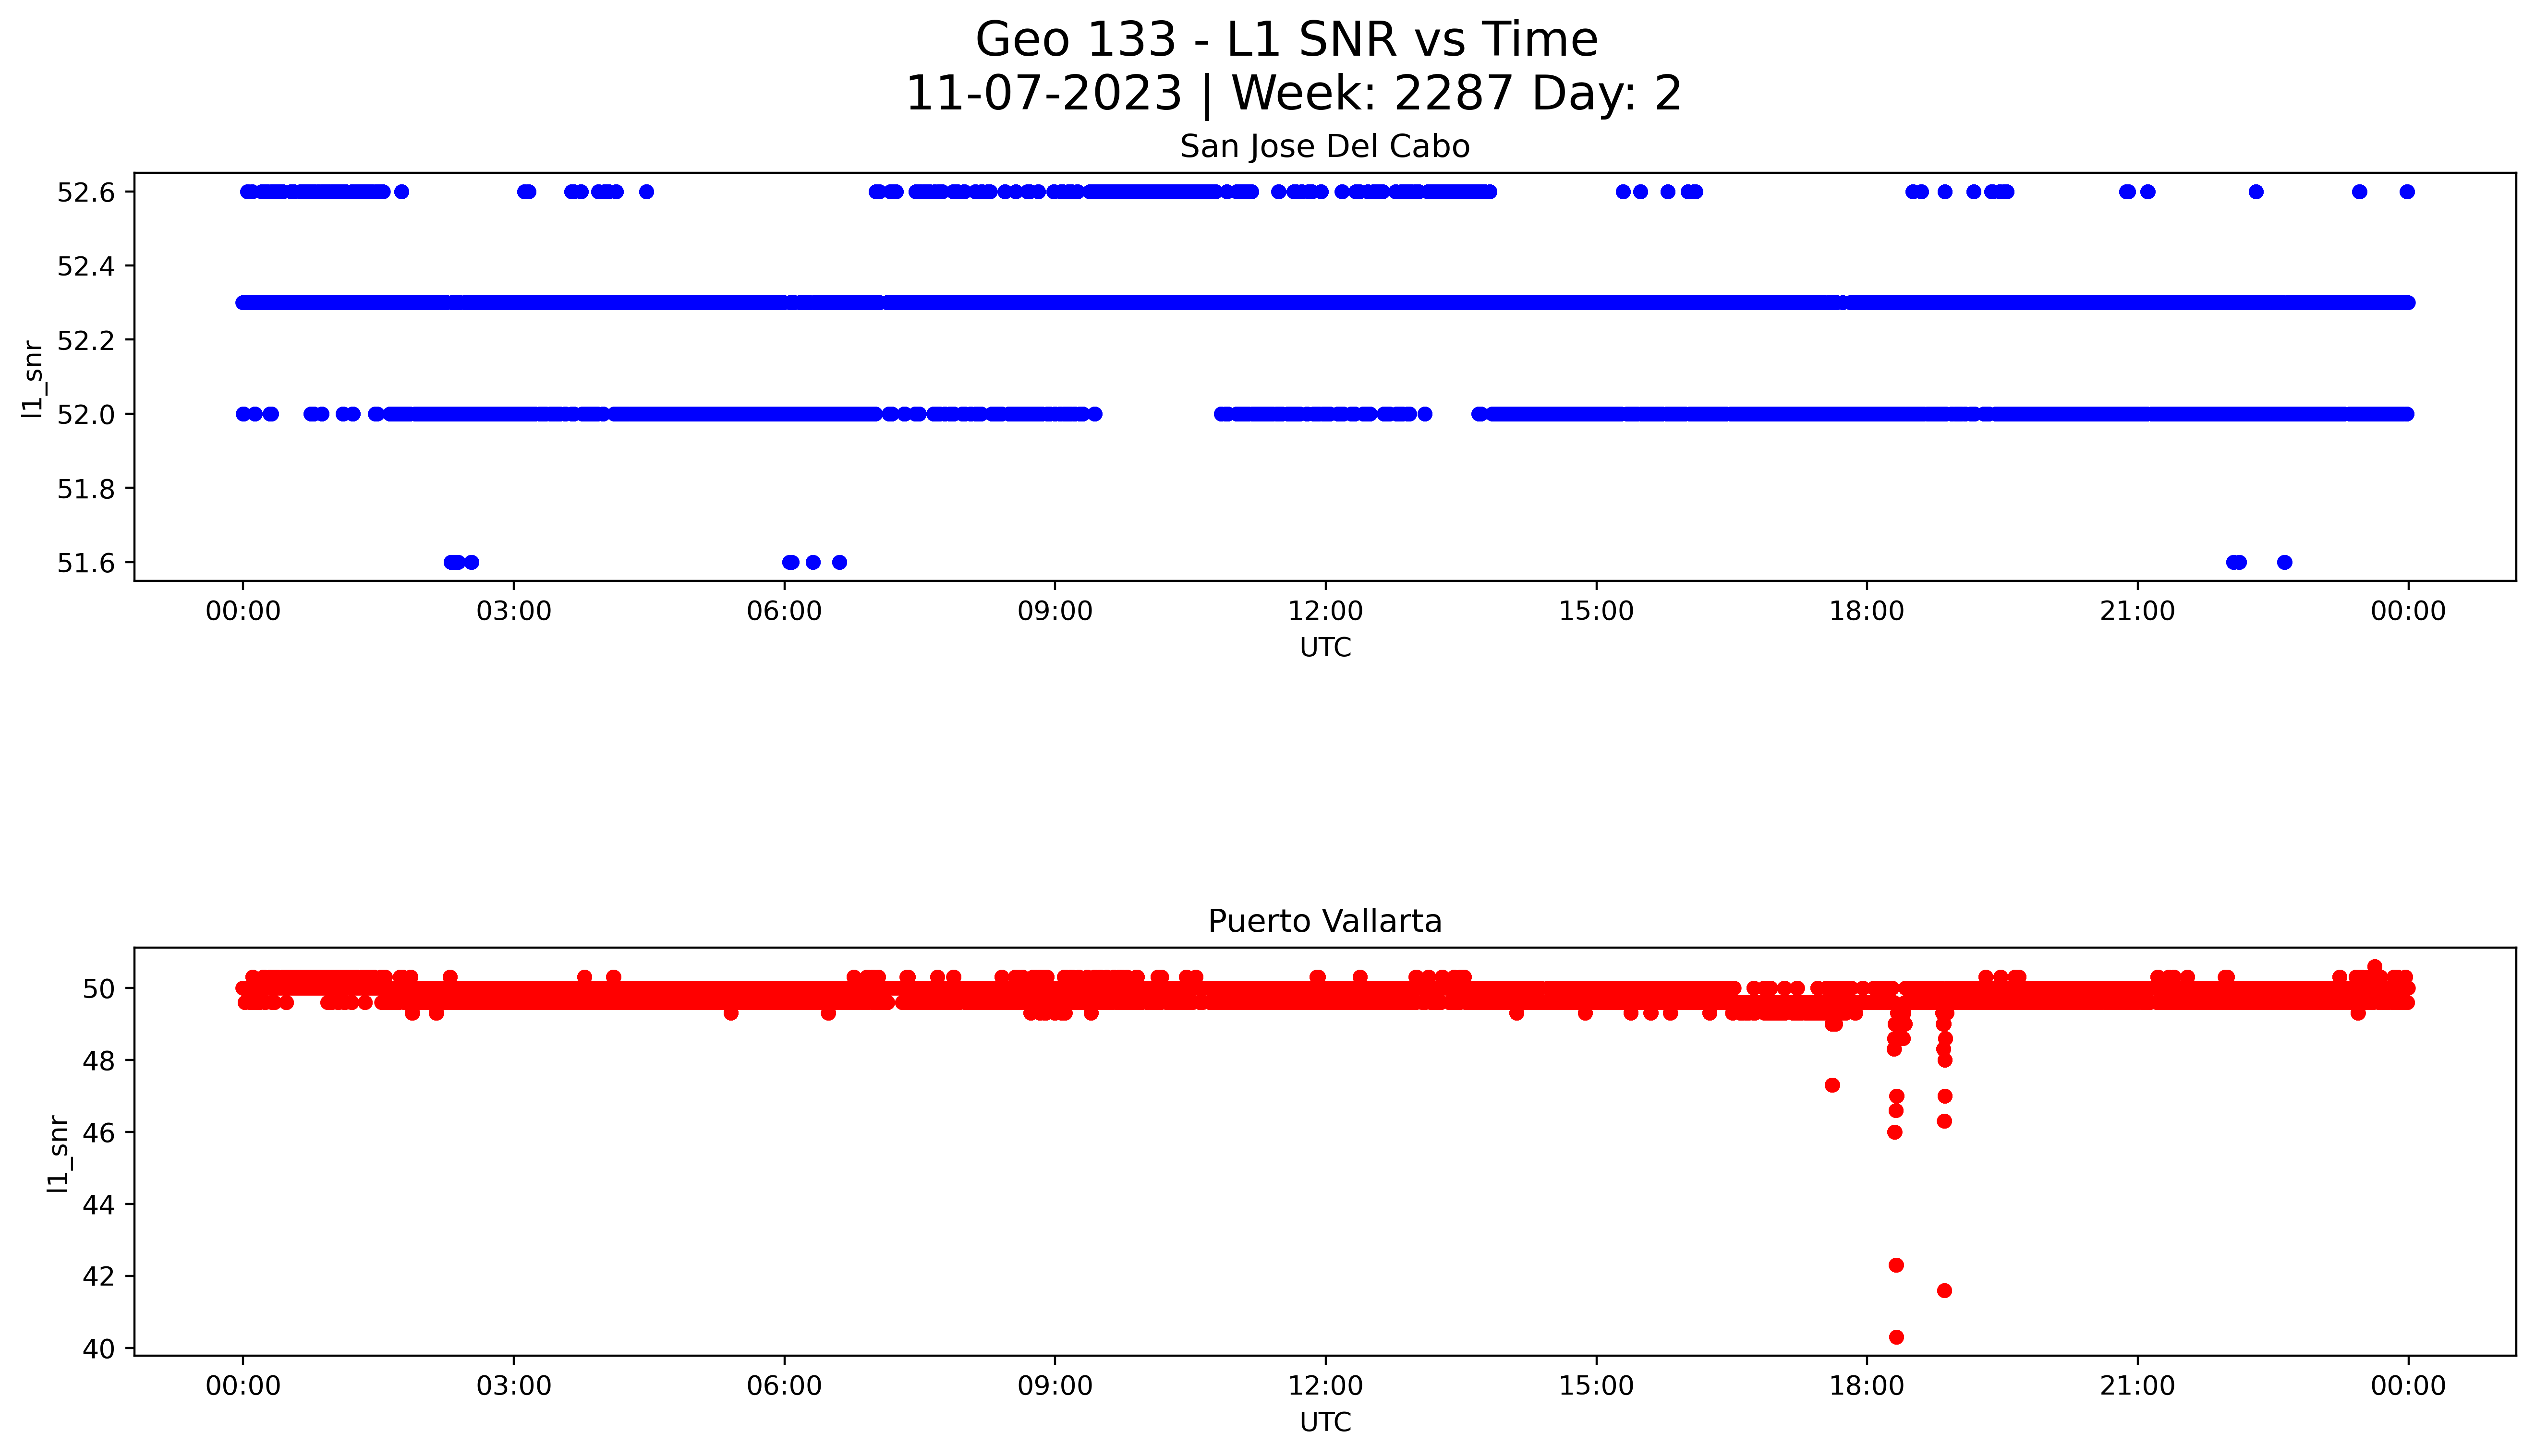
Task: Click 06:00 tick under San Jose Del Cabo plot
Action: coord(784,612)
